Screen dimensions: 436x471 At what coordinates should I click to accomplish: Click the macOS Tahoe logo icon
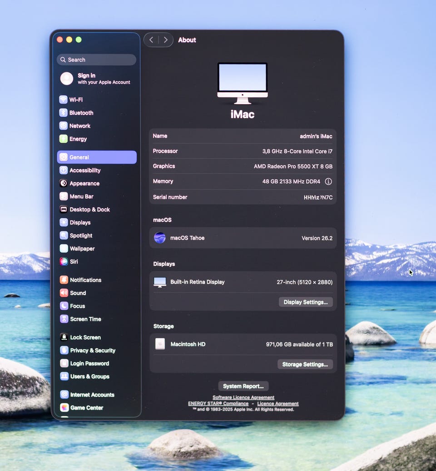pyautogui.click(x=159, y=238)
